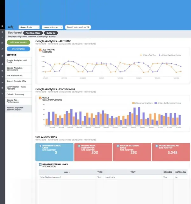Select Callrail - Summary section

tap(18, 94)
